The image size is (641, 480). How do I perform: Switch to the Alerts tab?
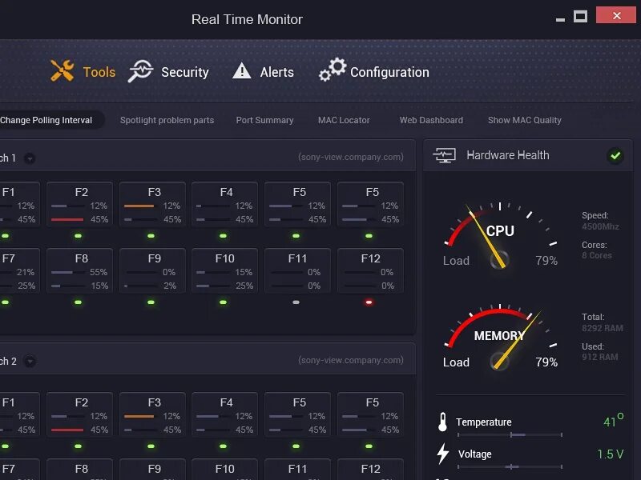pos(276,72)
